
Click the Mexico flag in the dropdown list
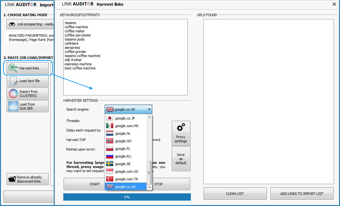tap(110, 126)
